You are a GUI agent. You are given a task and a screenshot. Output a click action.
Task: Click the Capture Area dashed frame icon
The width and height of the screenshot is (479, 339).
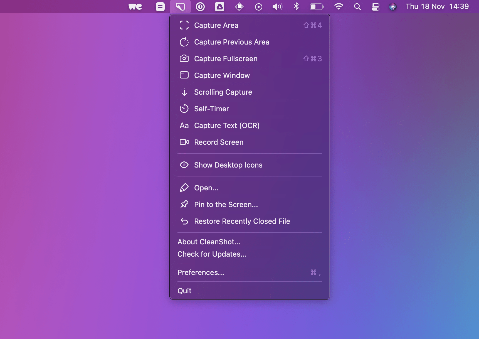click(x=184, y=25)
